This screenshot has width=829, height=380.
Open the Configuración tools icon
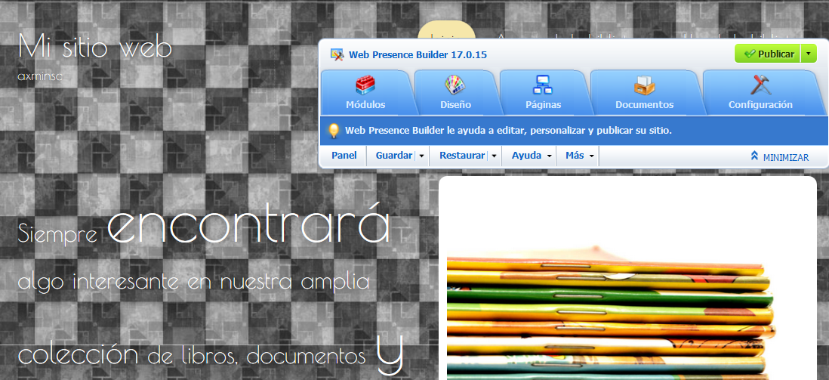pos(760,85)
